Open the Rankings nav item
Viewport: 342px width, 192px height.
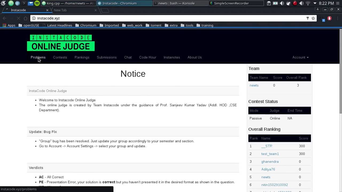tap(82, 57)
